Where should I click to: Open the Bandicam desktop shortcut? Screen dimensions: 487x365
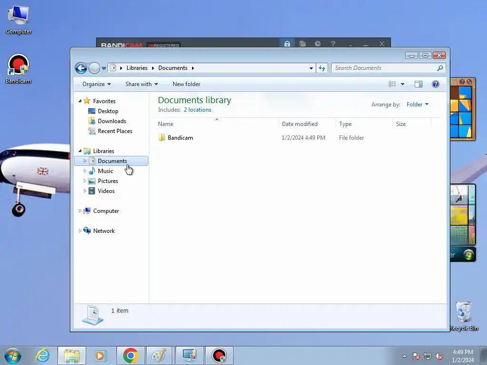(19, 69)
